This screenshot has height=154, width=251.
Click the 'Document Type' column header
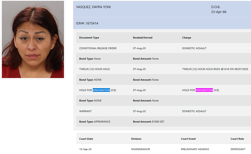(89, 38)
